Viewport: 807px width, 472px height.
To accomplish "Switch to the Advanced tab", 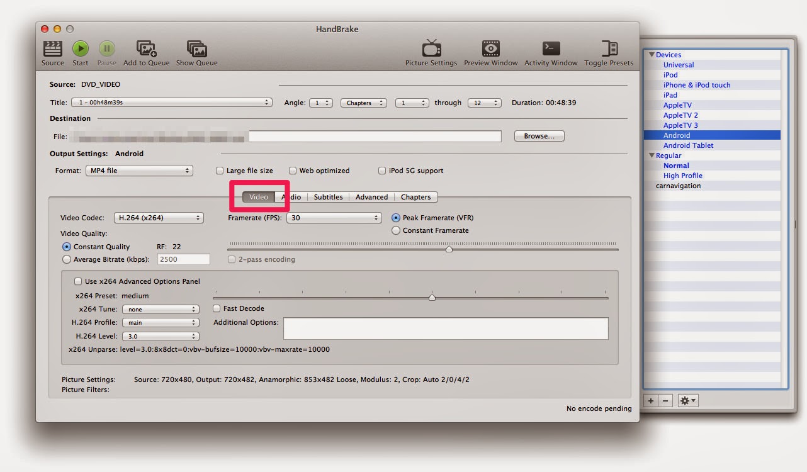I will (371, 197).
